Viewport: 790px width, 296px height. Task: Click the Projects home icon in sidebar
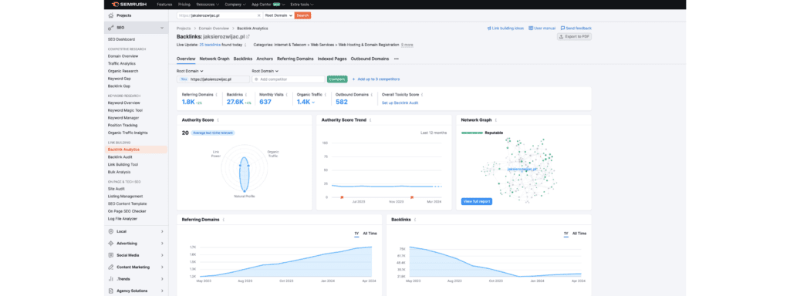tap(111, 15)
